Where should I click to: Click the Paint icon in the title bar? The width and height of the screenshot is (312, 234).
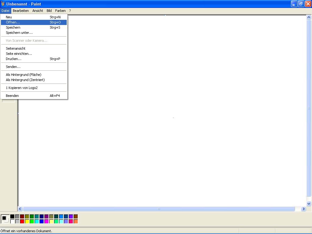3,4
